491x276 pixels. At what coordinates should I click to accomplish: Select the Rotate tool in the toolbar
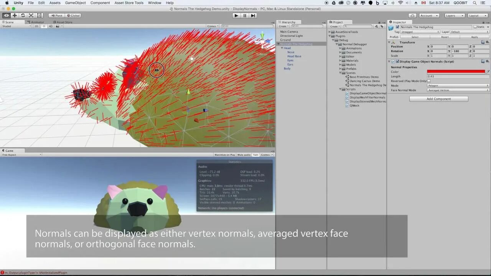[x=23, y=16]
